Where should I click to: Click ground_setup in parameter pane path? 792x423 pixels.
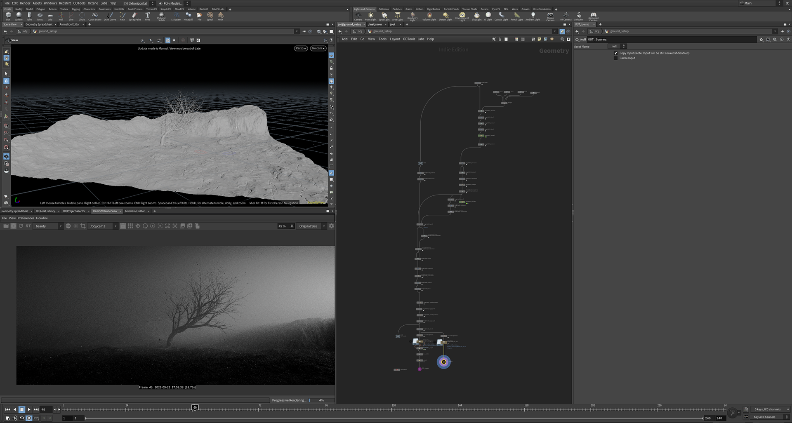click(619, 31)
